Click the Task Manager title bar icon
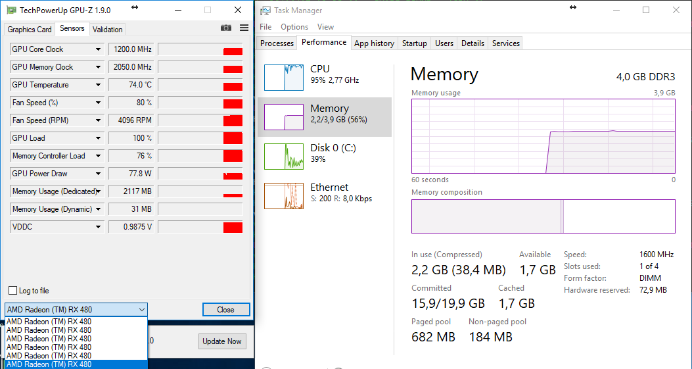This screenshot has width=692, height=369. 265,11
